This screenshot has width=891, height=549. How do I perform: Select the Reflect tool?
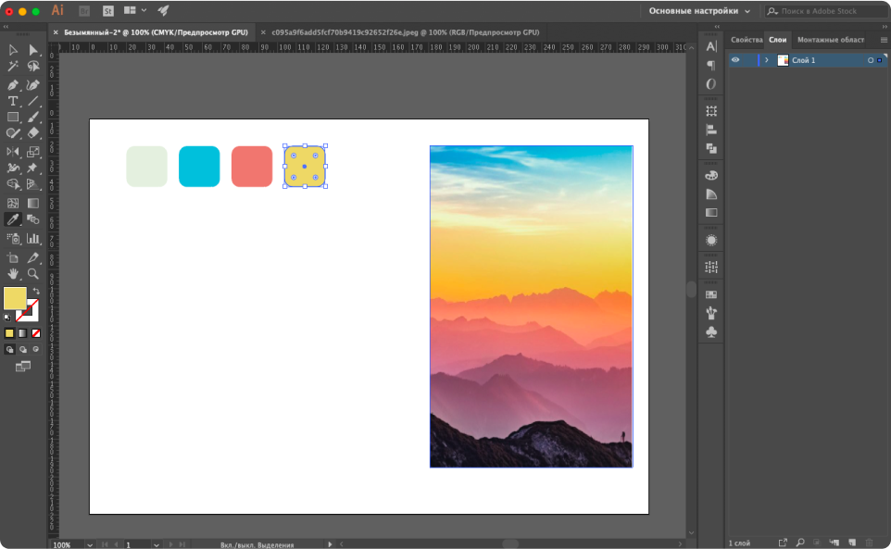point(12,152)
